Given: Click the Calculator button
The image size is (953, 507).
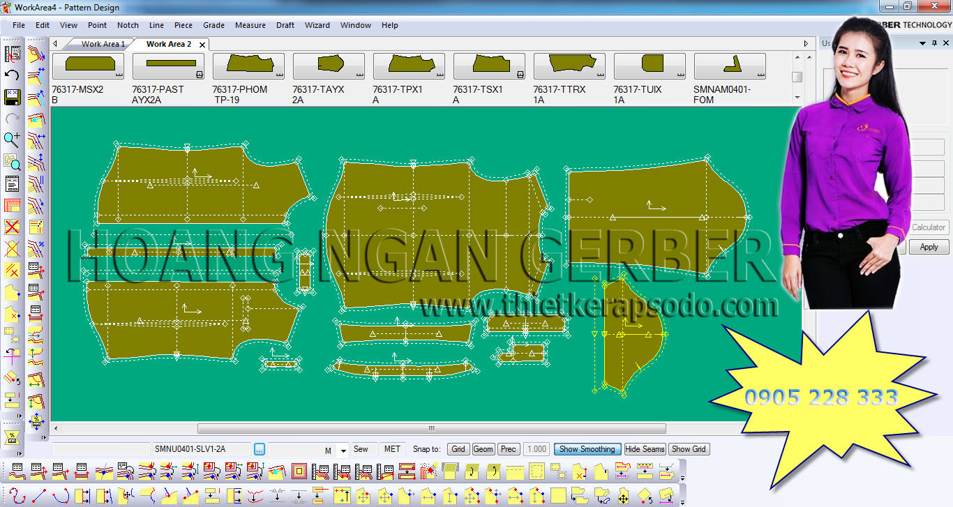Looking at the screenshot, I should point(928,227).
